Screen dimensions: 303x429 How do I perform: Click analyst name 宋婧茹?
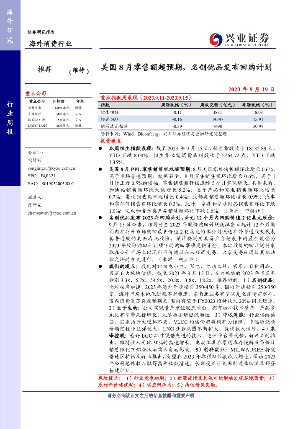tap(35, 160)
